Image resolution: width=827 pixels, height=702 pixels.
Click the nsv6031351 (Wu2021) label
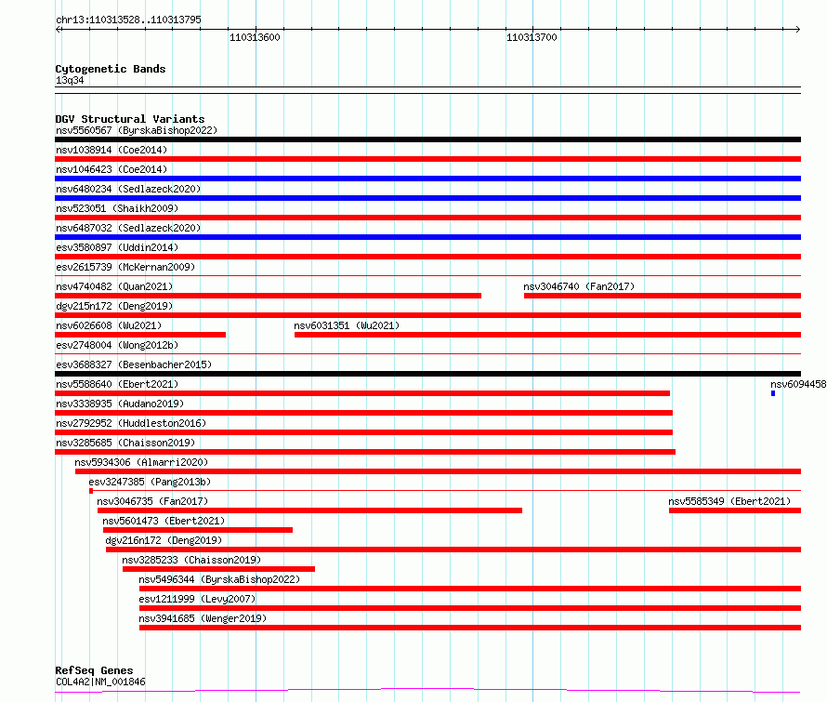click(347, 325)
